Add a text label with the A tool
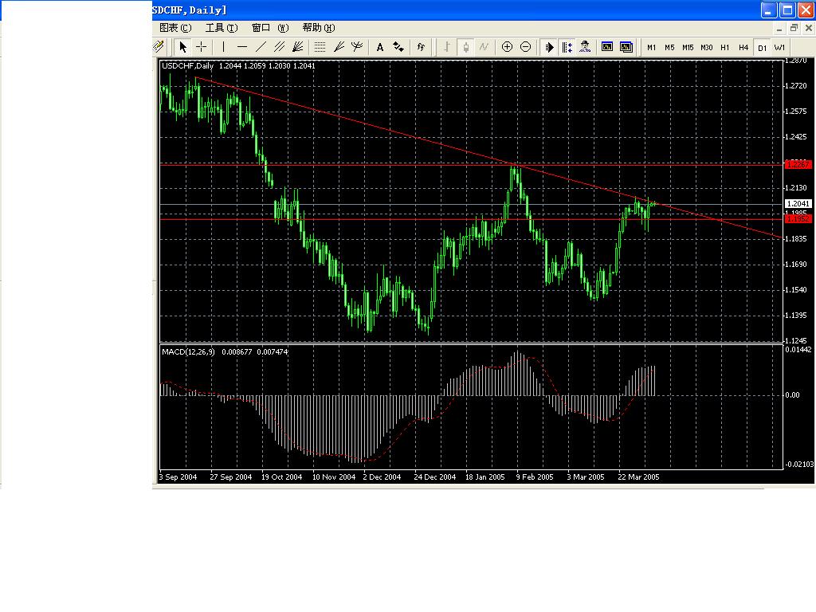 [380, 47]
